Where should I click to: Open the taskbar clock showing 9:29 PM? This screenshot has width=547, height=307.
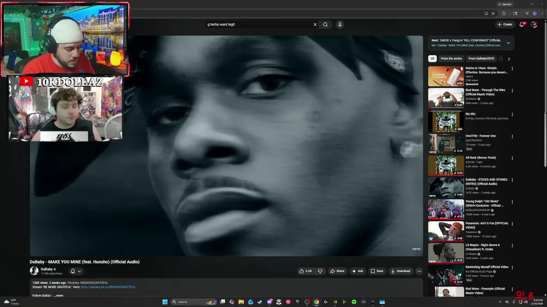(538, 302)
